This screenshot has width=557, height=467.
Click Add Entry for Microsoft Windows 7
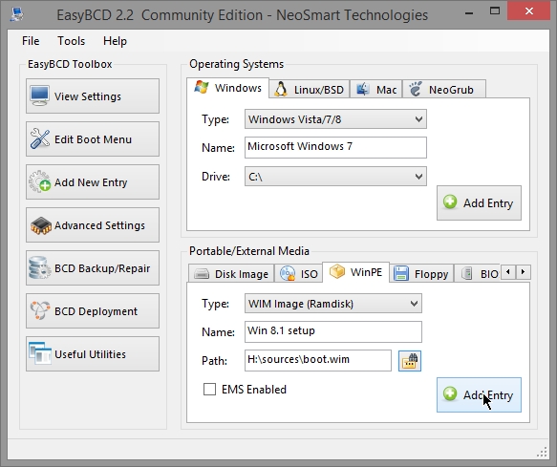tap(479, 202)
